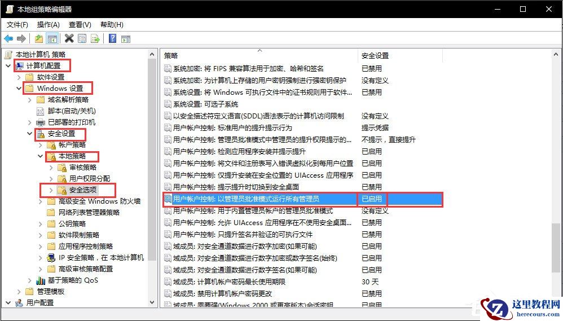Sort by the 策略 column header
This screenshot has height=321, width=563.
(259, 56)
